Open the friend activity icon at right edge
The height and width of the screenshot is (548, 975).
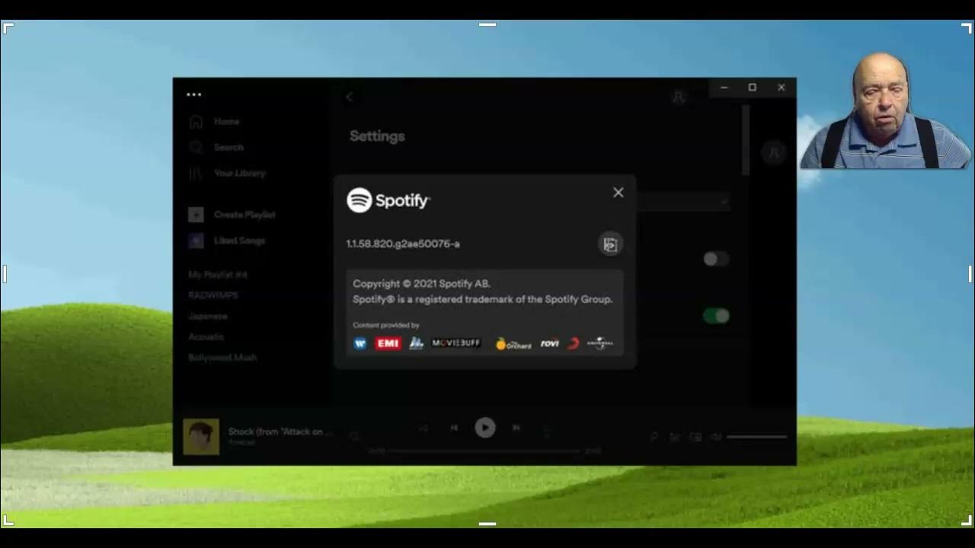click(774, 152)
